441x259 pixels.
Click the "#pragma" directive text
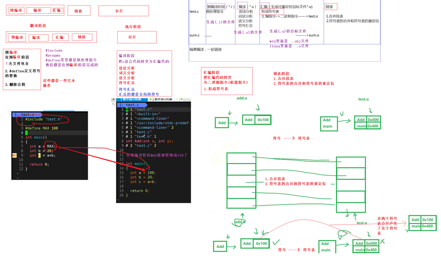(53, 55)
